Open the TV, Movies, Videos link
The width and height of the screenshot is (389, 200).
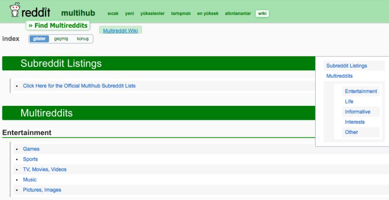(45, 169)
